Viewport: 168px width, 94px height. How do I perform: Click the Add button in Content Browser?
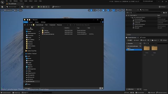pos(130,40)
